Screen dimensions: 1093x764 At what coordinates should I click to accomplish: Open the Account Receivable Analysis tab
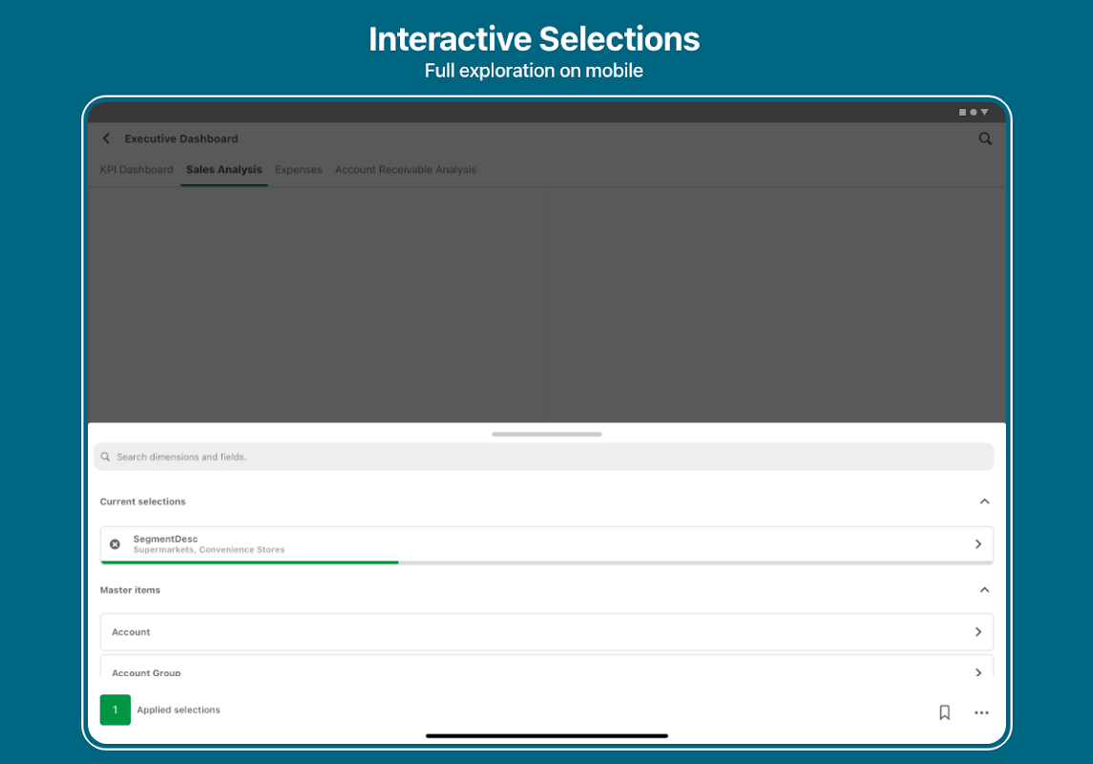[x=405, y=170]
